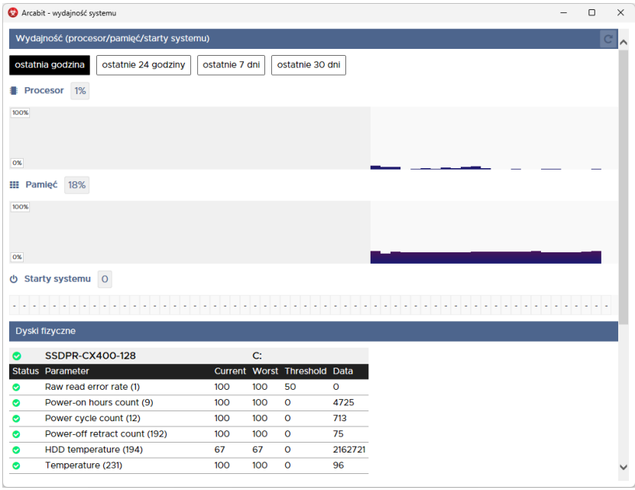Show the 'ostatnie 7 dni' range
This screenshot has height=490, width=635.
point(232,65)
